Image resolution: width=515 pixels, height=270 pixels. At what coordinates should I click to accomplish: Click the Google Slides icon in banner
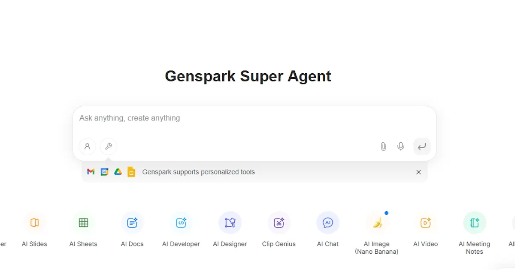click(131, 172)
